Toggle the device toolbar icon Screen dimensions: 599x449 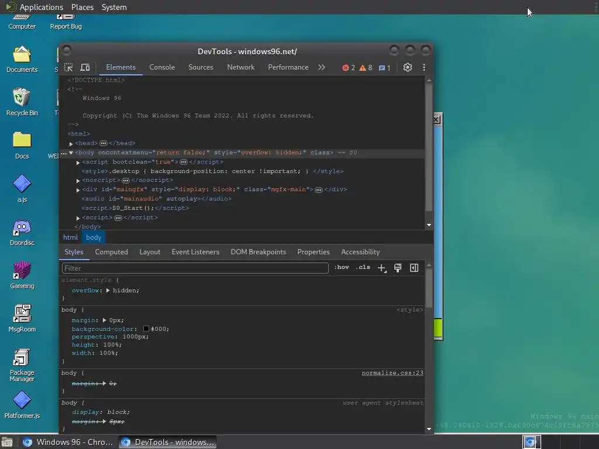pyautogui.click(x=85, y=68)
